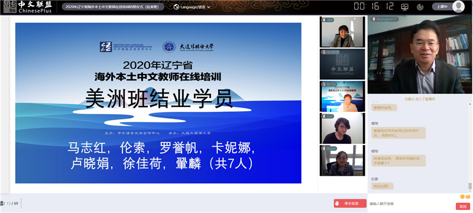
Task: Click the 举手发言 raise hand button
Action: 350,204
